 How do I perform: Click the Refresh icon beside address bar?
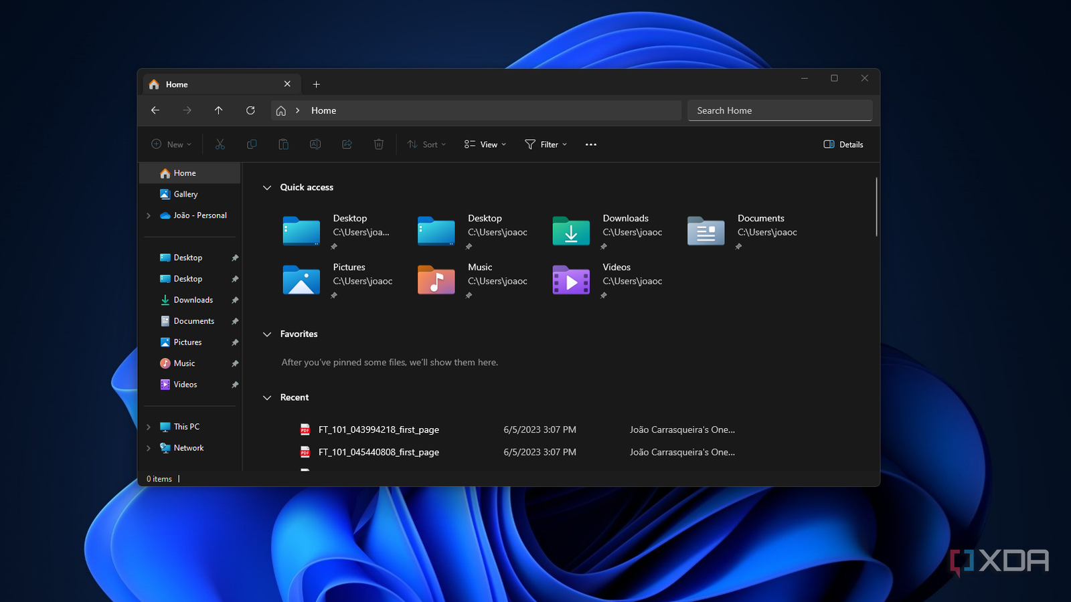tap(250, 110)
